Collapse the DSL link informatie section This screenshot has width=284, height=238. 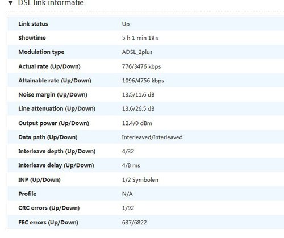11,3
